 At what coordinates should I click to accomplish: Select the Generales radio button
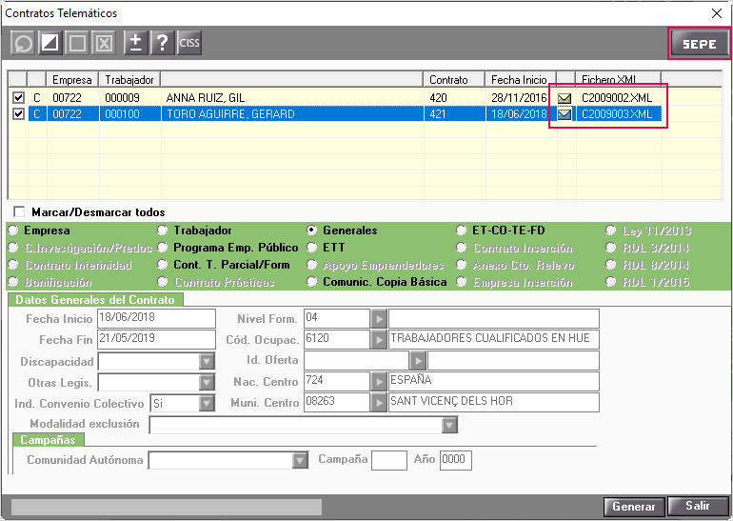(x=312, y=230)
